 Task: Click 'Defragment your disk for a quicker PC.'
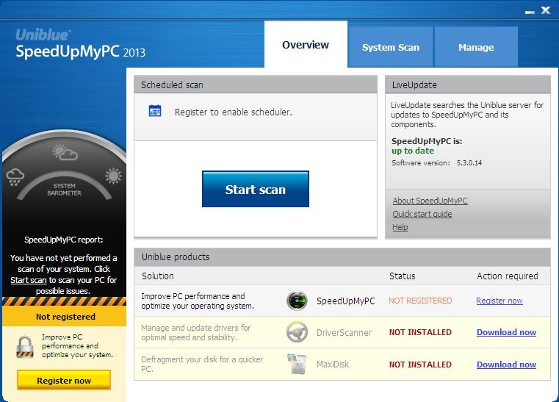pyautogui.click(x=202, y=364)
